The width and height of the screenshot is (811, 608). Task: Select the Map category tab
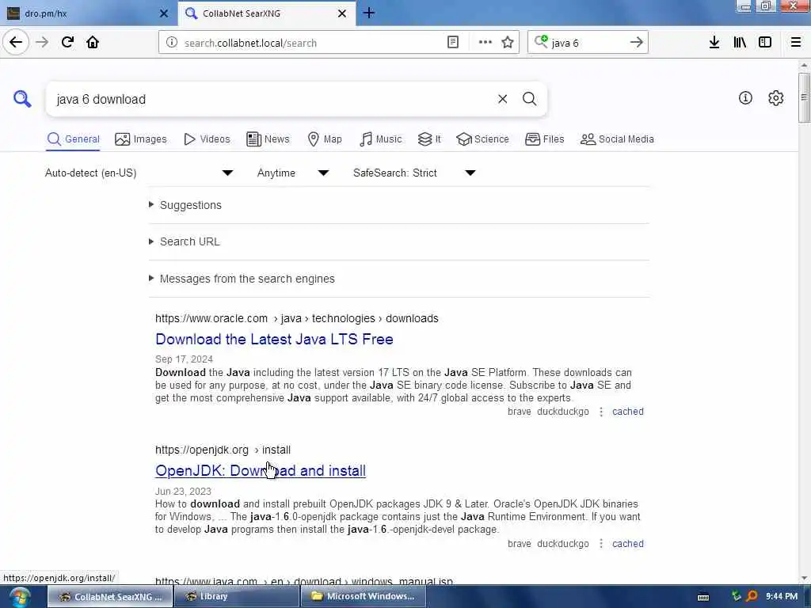point(325,139)
